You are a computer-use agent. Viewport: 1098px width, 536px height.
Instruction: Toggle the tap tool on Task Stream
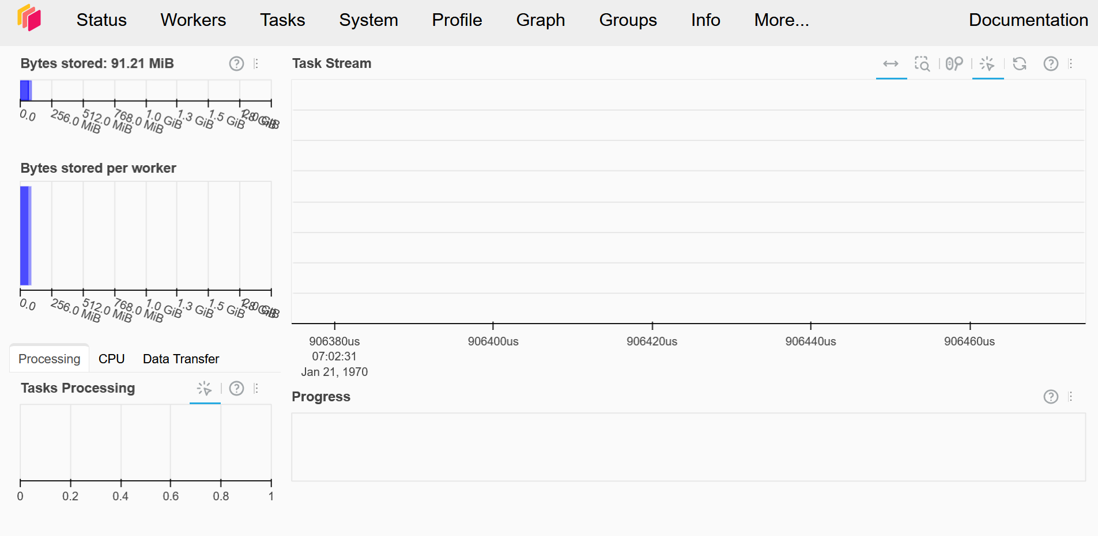[987, 64]
